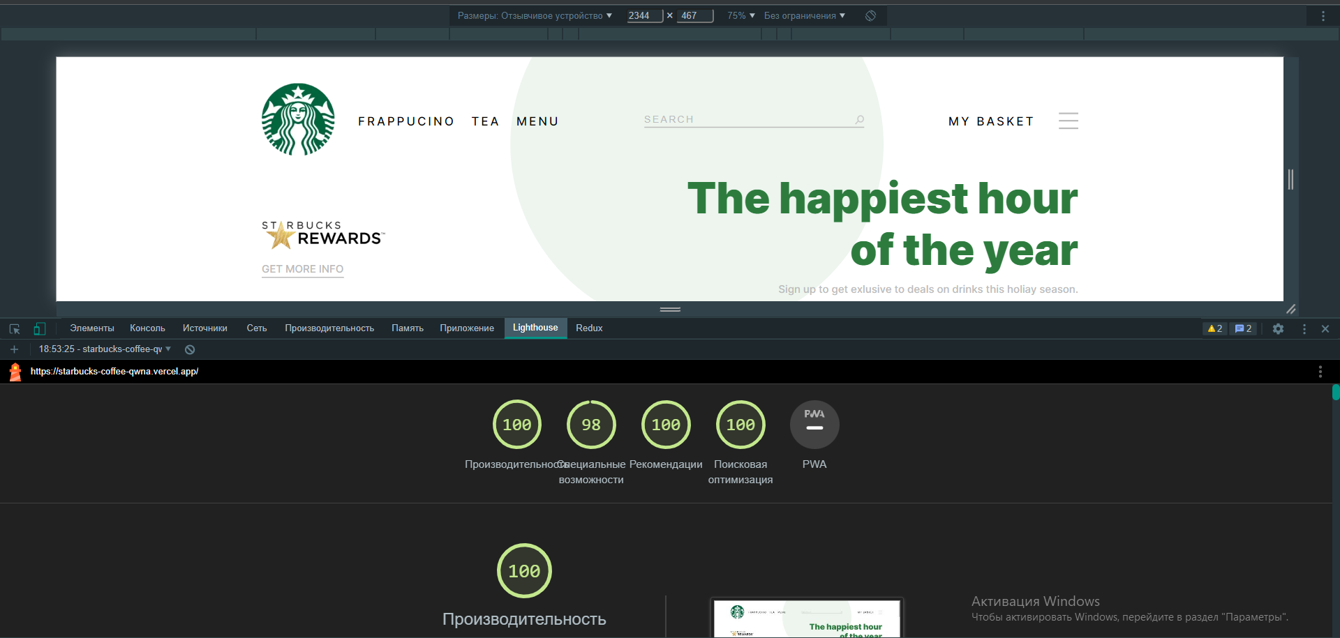Toggle the device emulation toolbar
This screenshot has height=638, width=1340.
[x=40, y=328]
